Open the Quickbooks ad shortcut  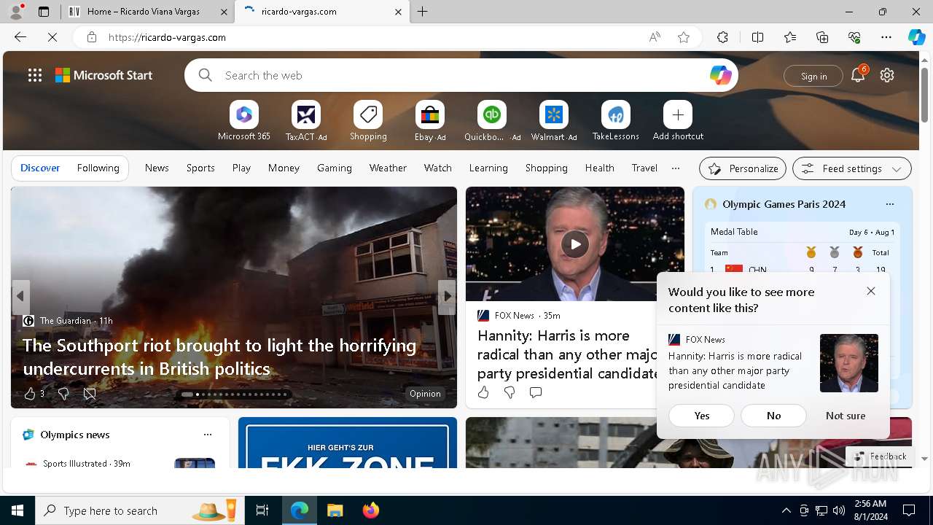[x=492, y=120]
